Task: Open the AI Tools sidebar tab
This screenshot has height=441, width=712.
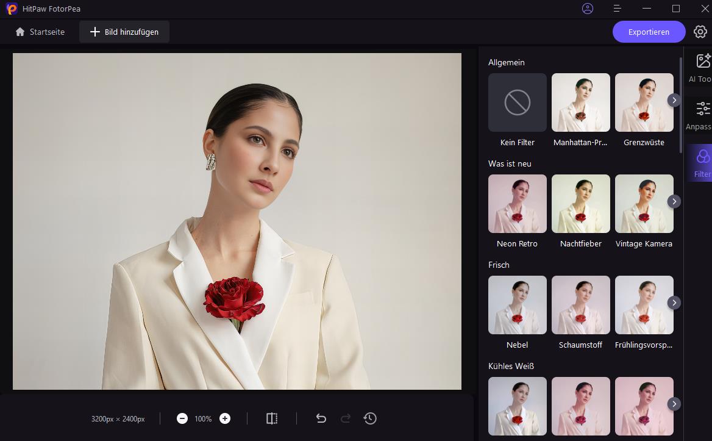Action: pyautogui.click(x=700, y=68)
